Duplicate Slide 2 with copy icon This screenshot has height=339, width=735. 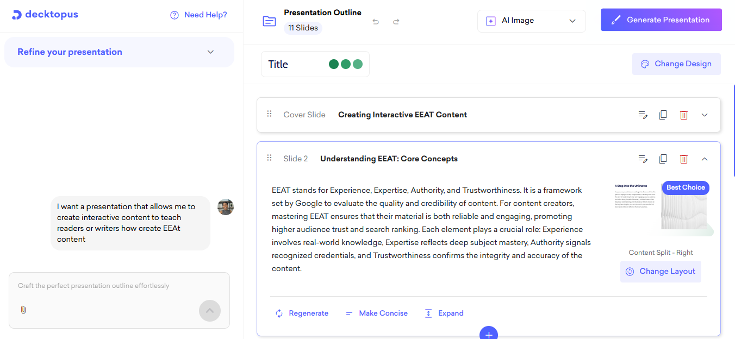[x=663, y=159]
